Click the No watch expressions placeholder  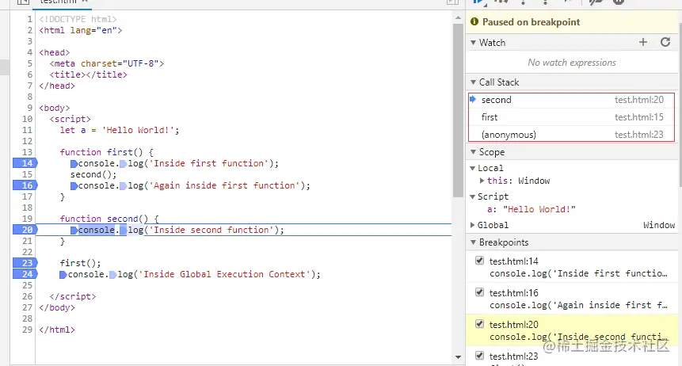pos(572,63)
